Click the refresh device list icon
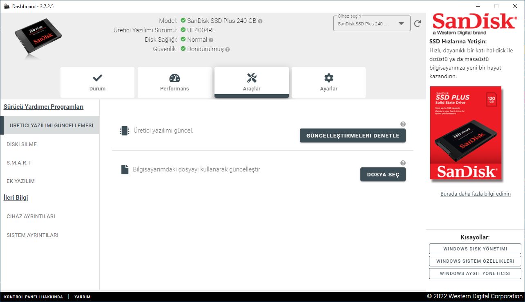 (418, 23)
